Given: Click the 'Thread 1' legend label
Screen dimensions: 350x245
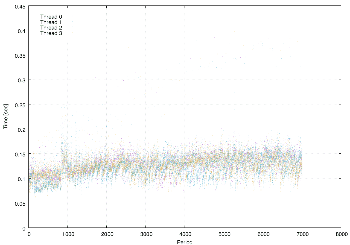Looking at the screenshot, I should (x=51, y=22).
